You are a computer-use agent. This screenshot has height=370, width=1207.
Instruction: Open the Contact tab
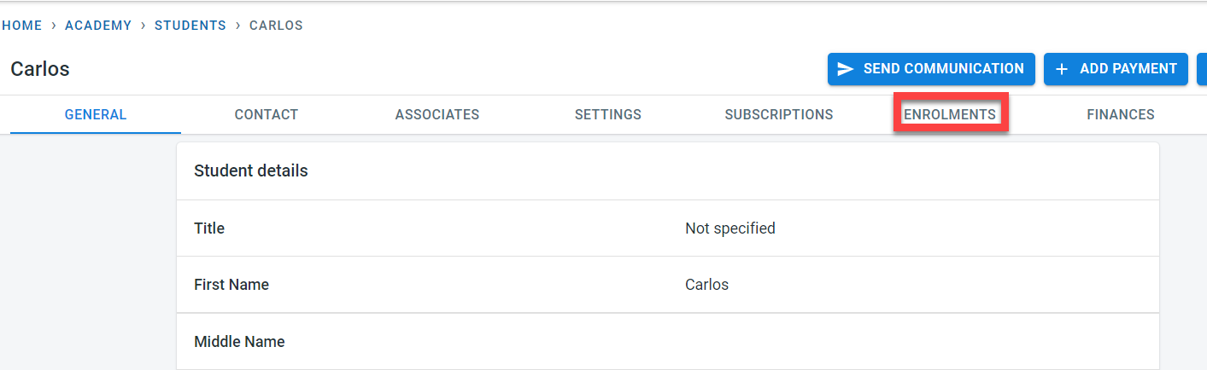(267, 114)
